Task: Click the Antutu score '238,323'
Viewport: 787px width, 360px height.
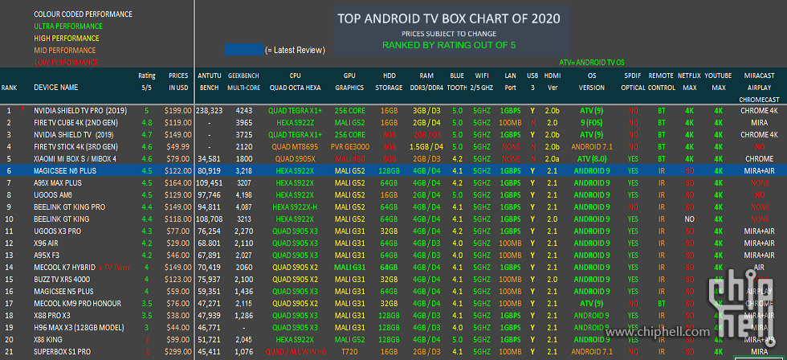Action: coord(210,110)
